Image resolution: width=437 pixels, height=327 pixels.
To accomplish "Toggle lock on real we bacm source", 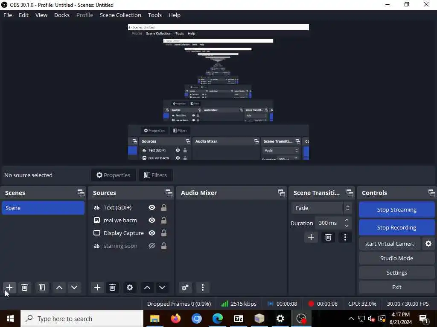I will pos(164,220).
